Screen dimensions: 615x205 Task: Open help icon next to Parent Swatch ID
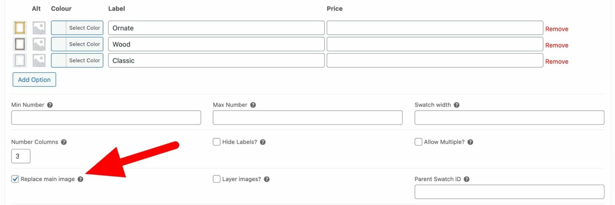point(467,179)
